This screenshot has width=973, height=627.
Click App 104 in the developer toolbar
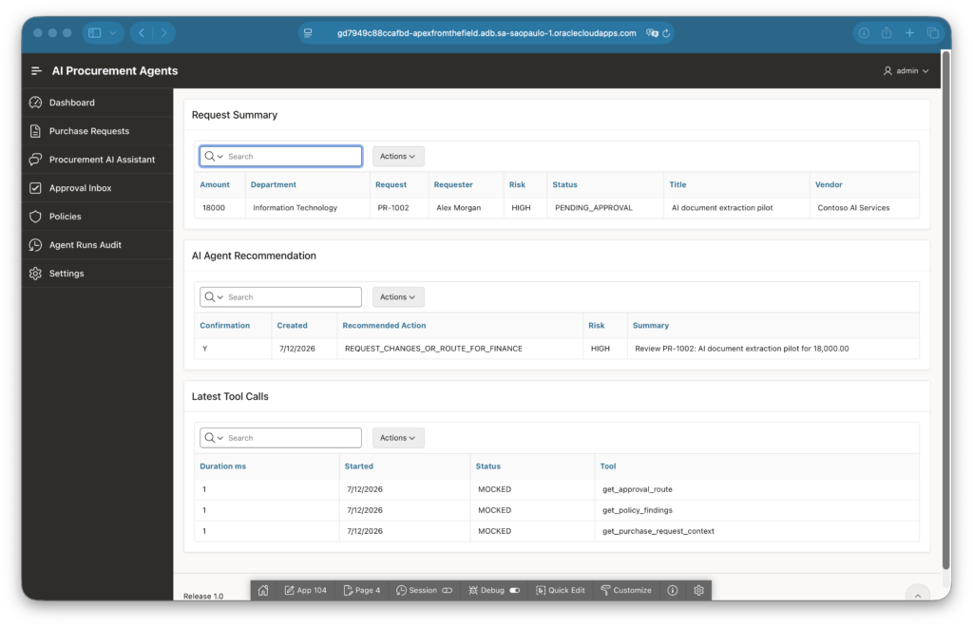click(305, 590)
